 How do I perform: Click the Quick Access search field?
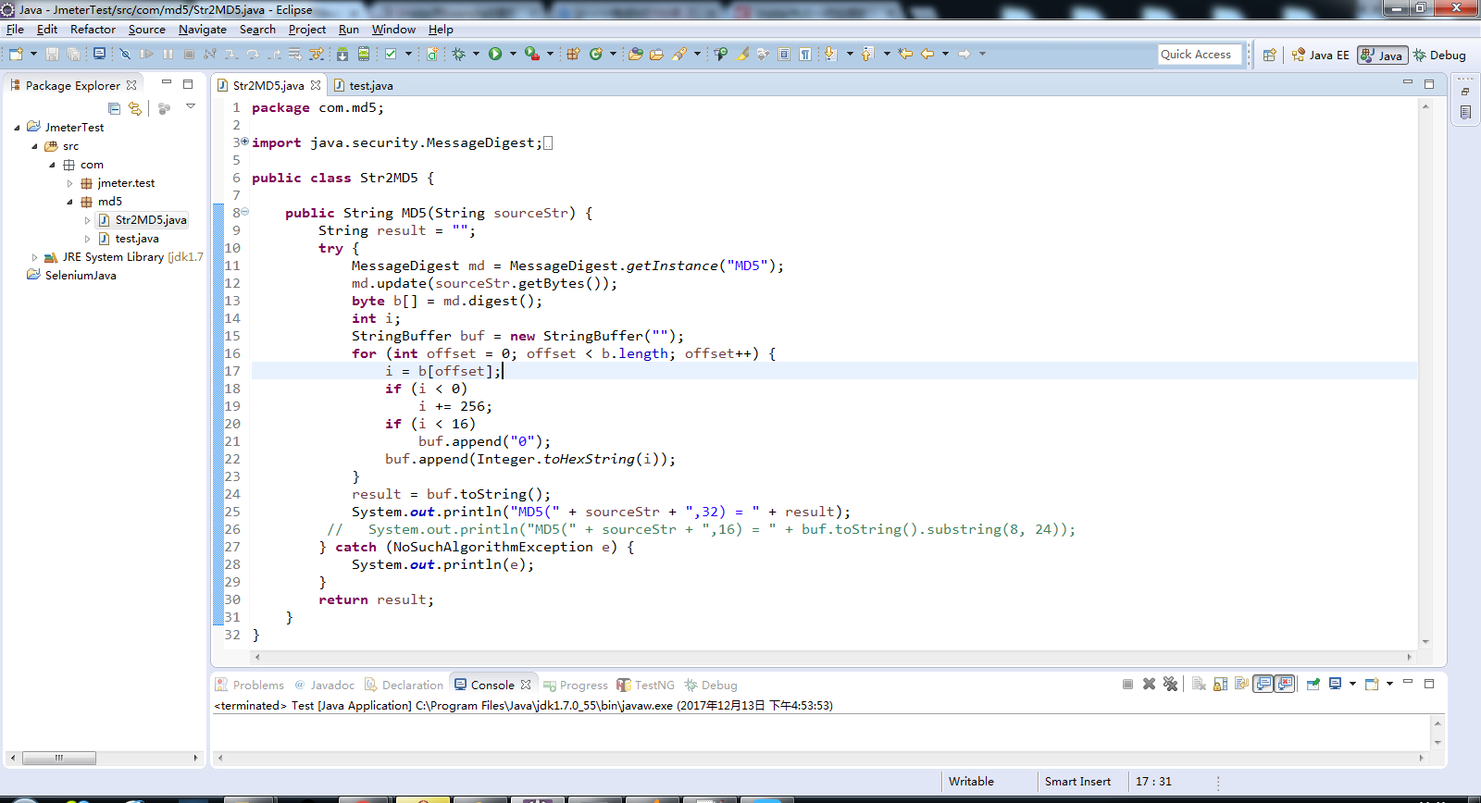[1199, 55]
